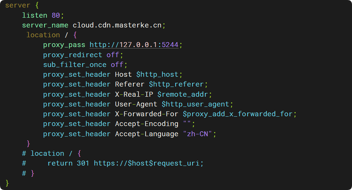Click the $http_host variable
352x190 pixels.
(x=157, y=74)
